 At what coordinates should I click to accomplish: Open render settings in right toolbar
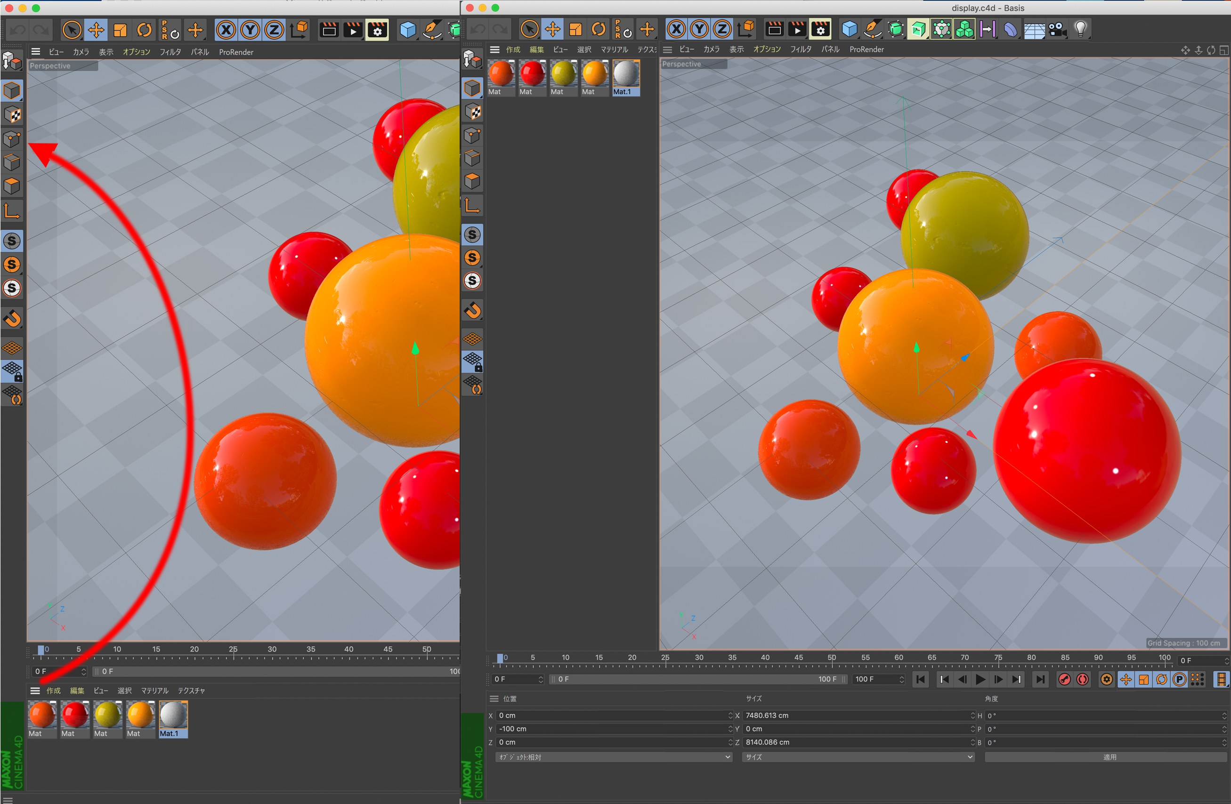point(820,30)
